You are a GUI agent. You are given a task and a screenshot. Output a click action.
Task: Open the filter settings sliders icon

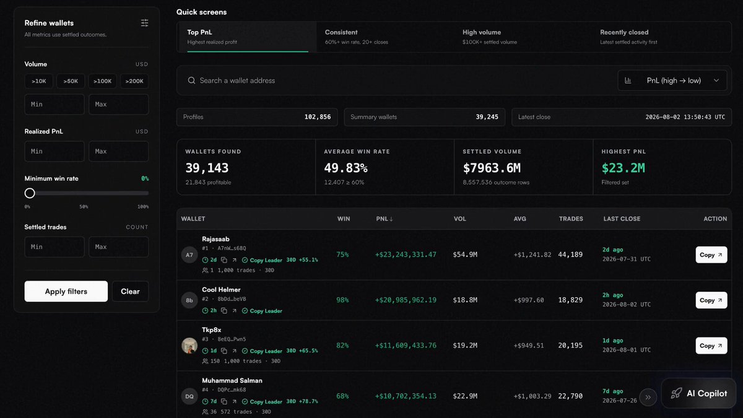click(144, 23)
